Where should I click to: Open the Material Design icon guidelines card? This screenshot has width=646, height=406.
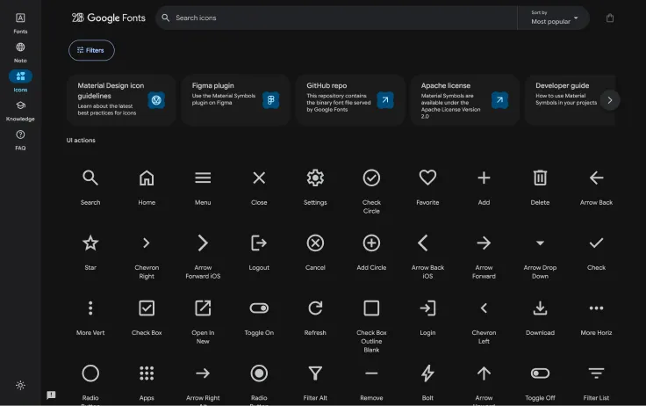click(121, 100)
